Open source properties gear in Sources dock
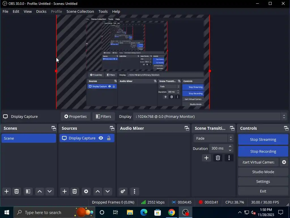Image resolution: width=290 pixels, height=218 pixels. [86, 191]
